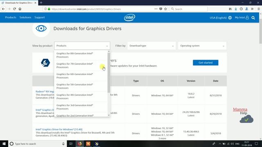
Task: Click the Date column header
Action: pyautogui.click(x=216, y=81)
